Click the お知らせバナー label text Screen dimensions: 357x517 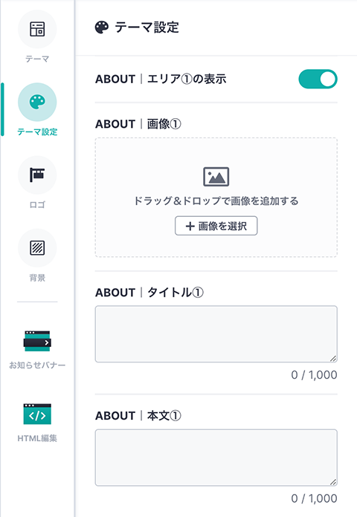[37, 365]
